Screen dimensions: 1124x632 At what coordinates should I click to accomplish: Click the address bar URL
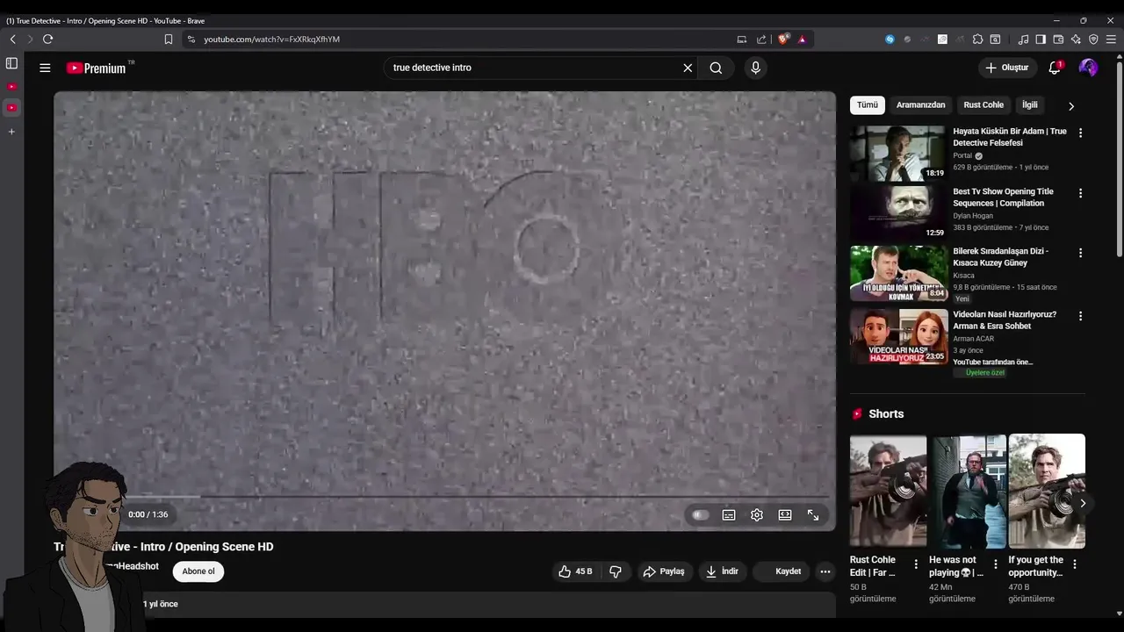pos(271,39)
